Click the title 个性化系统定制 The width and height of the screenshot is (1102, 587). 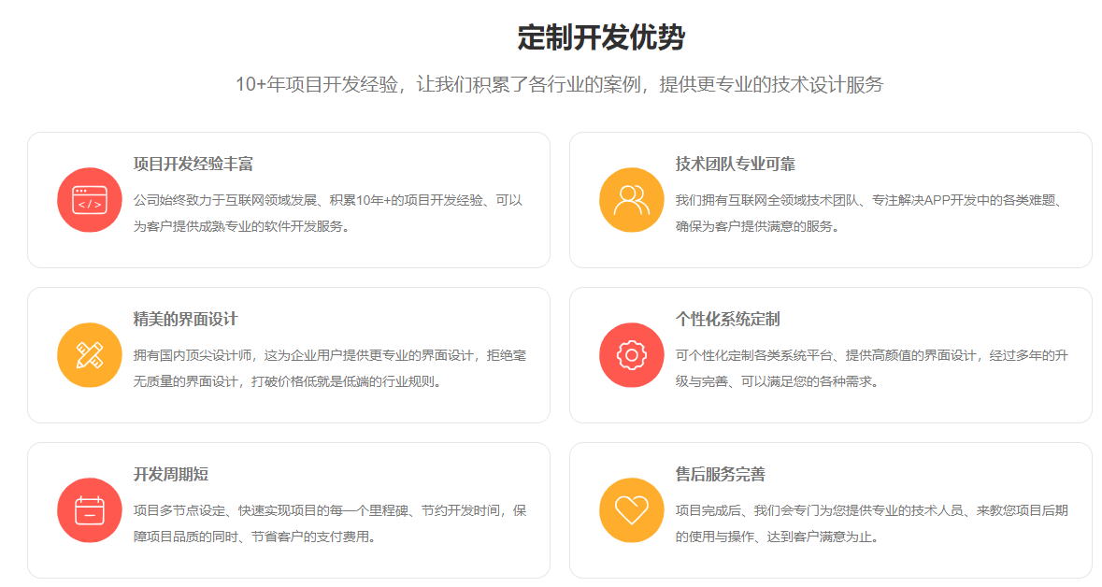tap(727, 319)
